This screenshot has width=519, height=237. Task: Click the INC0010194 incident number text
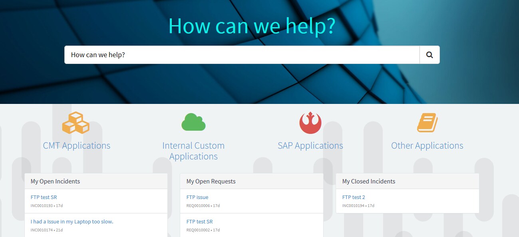353,206
